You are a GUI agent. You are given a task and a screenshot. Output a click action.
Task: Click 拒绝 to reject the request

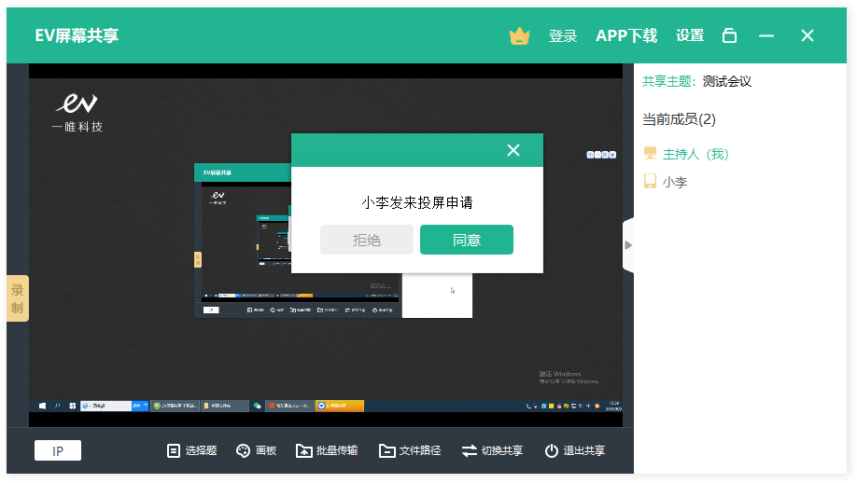tap(367, 240)
